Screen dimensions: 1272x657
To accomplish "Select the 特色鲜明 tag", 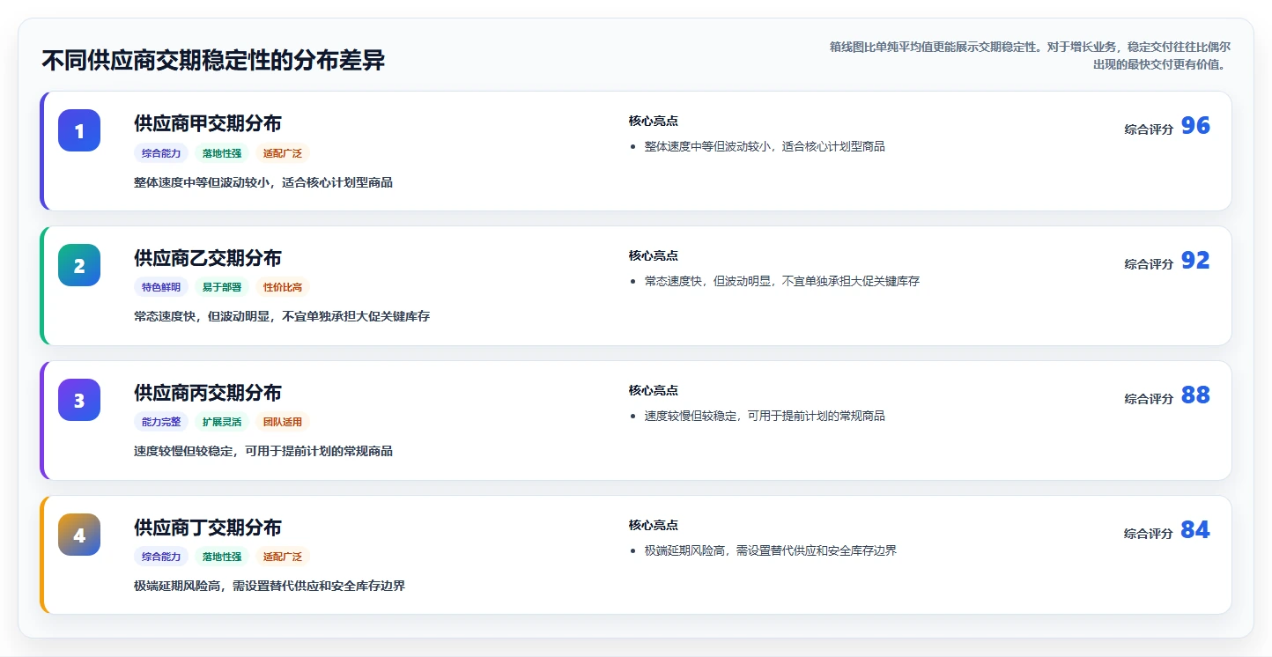I will pos(161,287).
